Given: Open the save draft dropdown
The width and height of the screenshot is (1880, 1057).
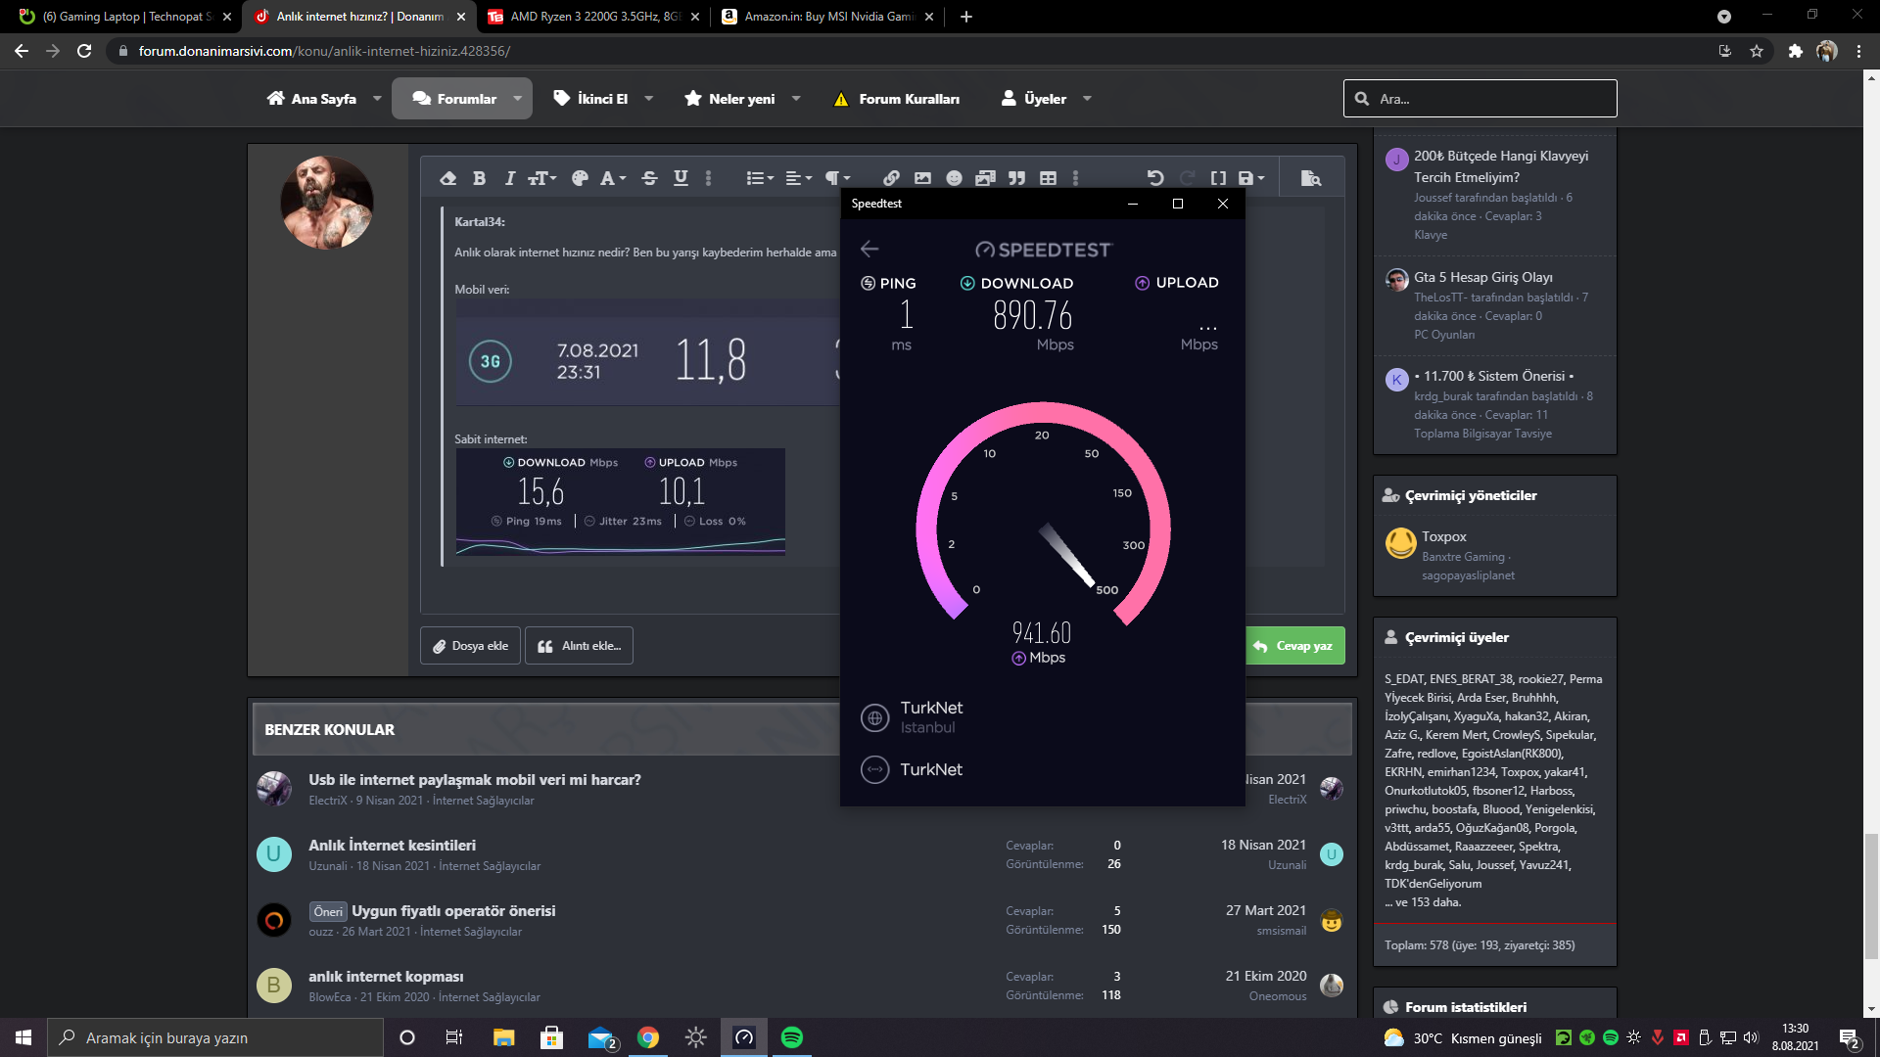Looking at the screenshot, I should pos(1251,178).
